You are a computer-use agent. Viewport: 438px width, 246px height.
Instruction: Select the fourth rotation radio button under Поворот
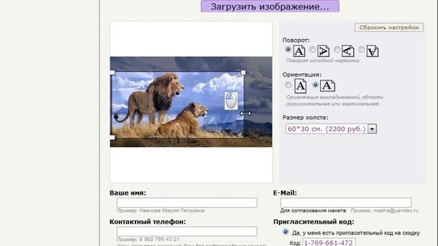[361, 49]
